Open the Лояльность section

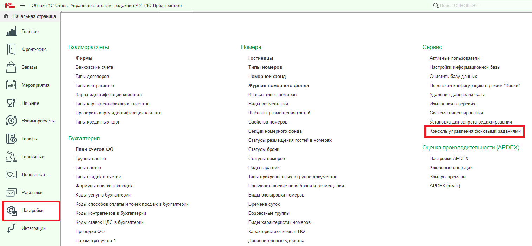click(x=30, y=175)
